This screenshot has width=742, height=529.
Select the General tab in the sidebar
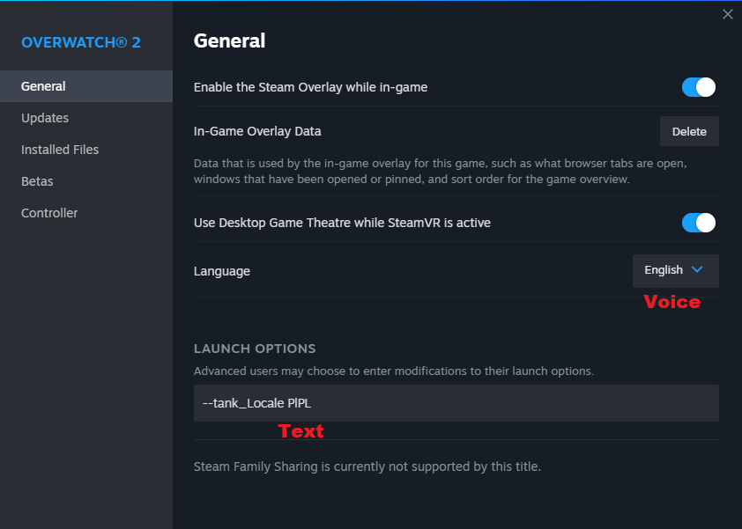point(43,86)
